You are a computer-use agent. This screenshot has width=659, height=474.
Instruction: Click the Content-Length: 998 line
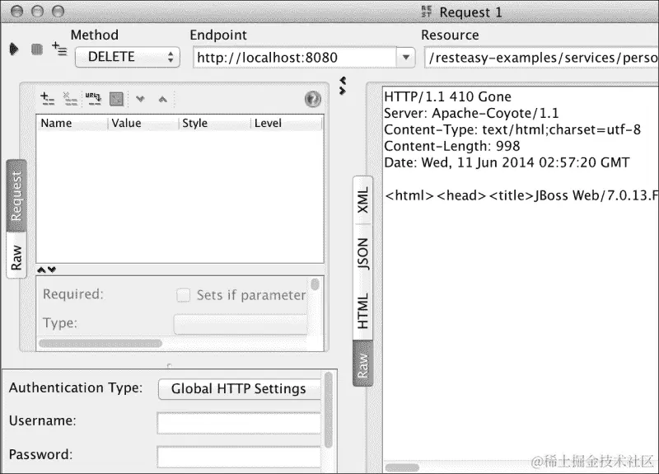[451, 146]
